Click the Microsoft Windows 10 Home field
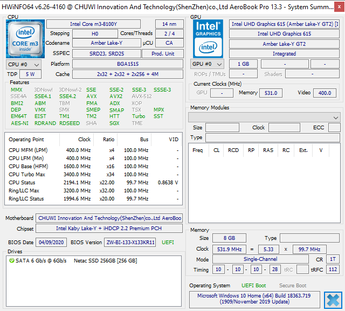Screen dimensions: 345x311 [254, 299]
